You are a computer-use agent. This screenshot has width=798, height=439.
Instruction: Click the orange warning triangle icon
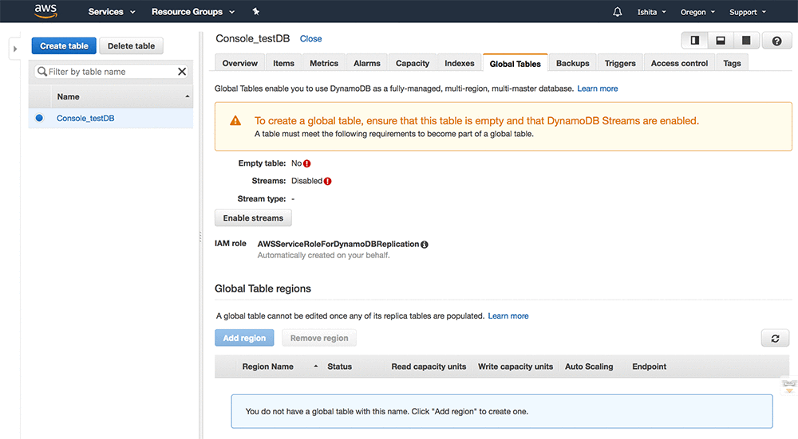235,121
